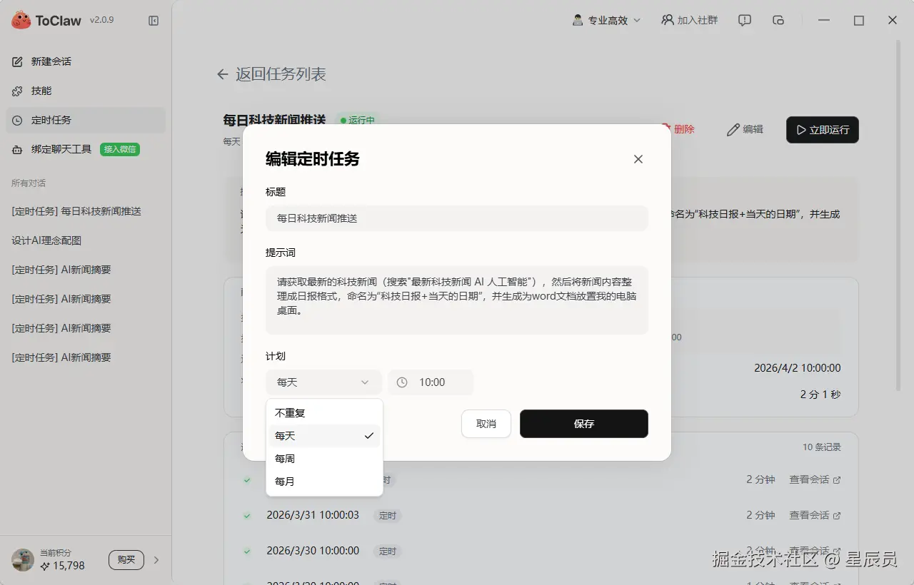Click 查看会话 for the 2026/3/31 record
This screenshot has width=914, height=585.
pyautogui.click(x=815, y=515)
